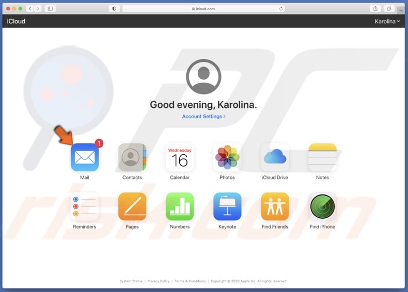
Task: Open the Numbers app icon
Action: click(180, 206)
